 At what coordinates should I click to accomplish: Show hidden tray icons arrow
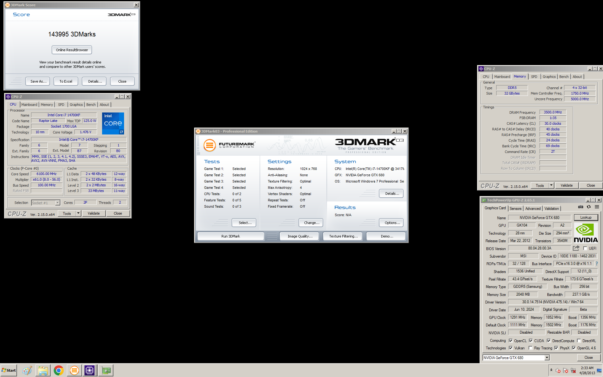(x=551, y=370)
